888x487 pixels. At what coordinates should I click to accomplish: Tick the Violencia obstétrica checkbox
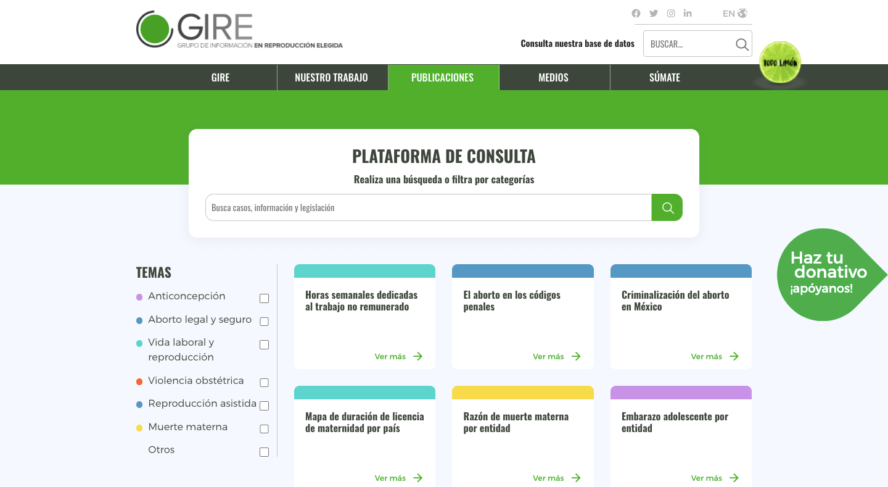click(264, 383)
